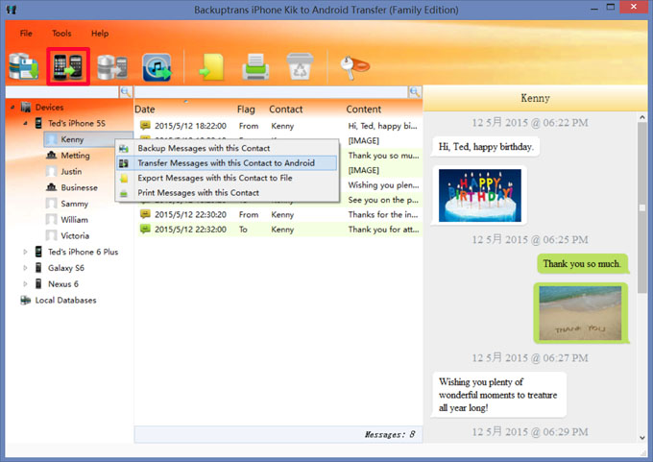The height and width of the screenshot is (462, 653).
Task: Open the Happy Birthday cake image
Action: (480, 195)
